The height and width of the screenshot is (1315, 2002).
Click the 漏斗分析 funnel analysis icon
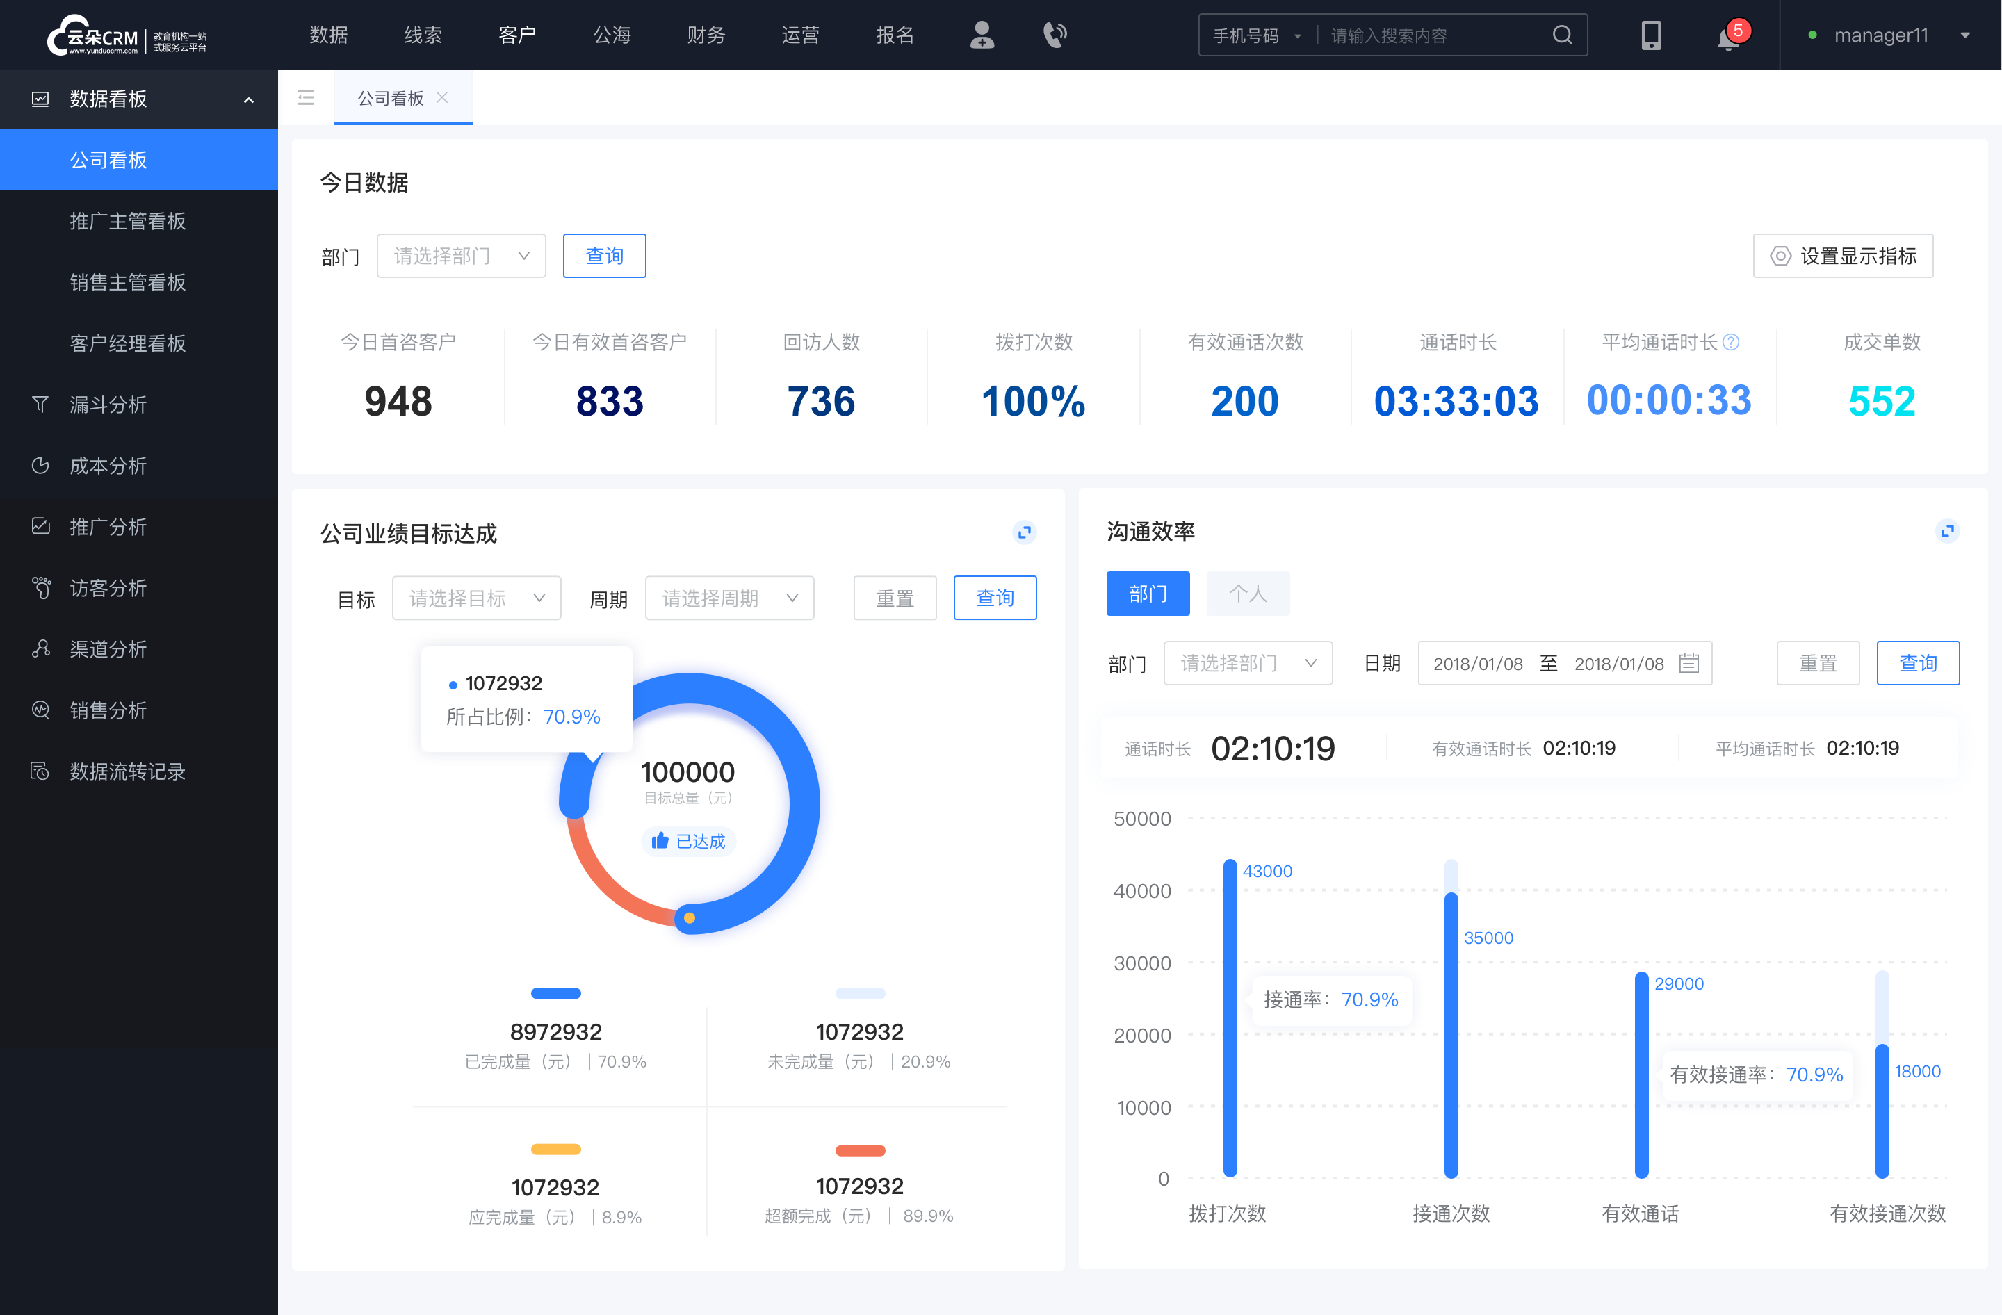pyautogui.click(x=38, y=402)
